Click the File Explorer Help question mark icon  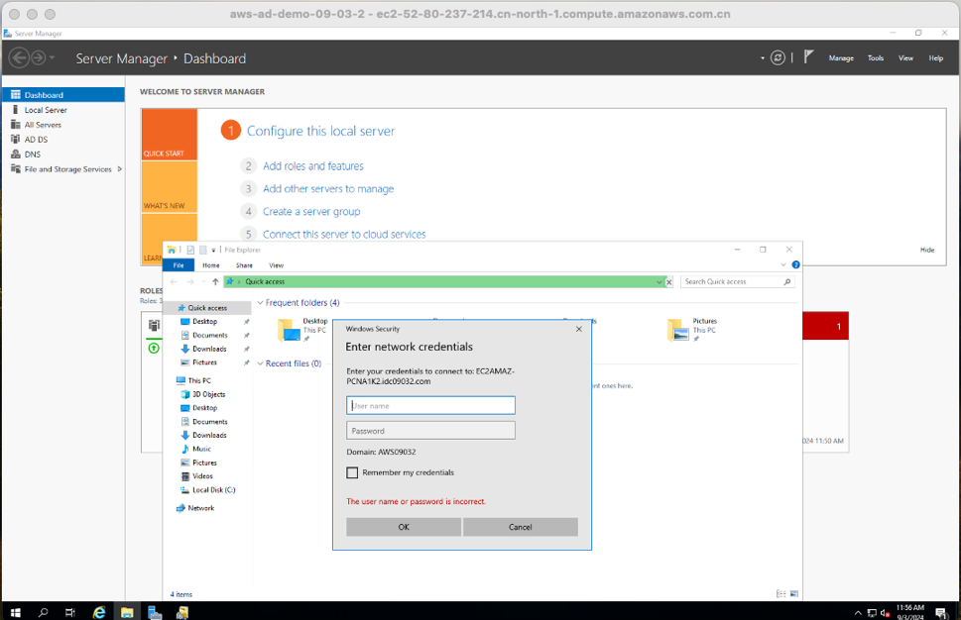tap(795, 264)
